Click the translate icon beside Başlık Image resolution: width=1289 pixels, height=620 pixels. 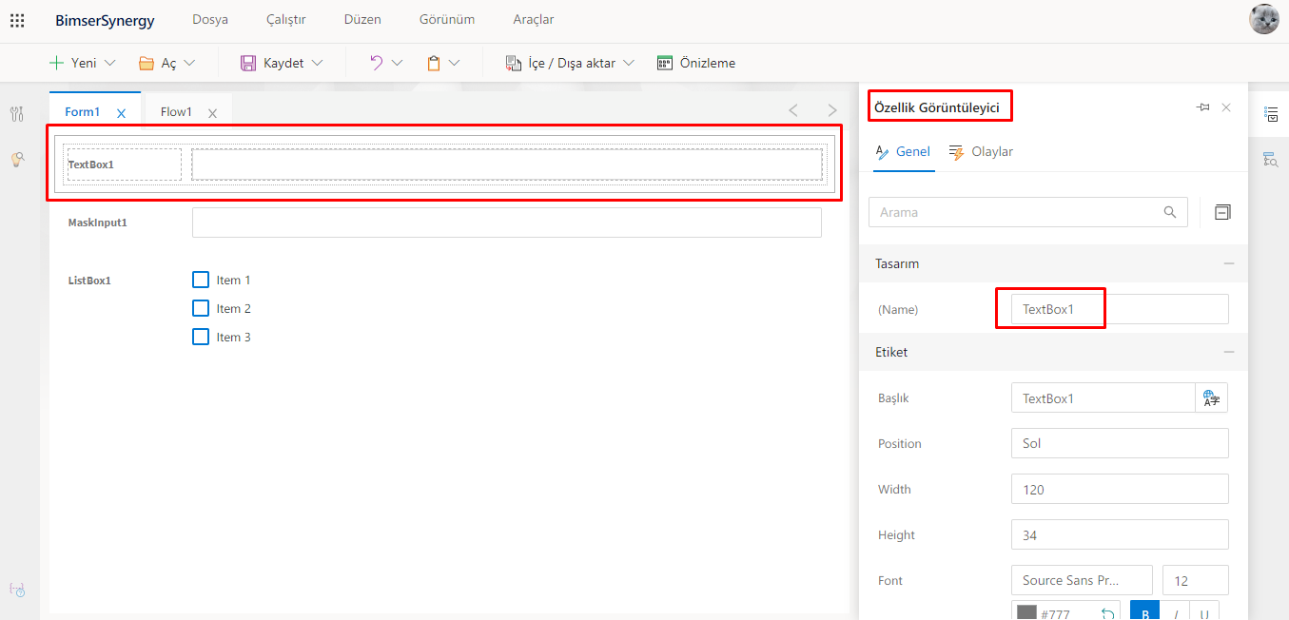(x=1211, y=398)
